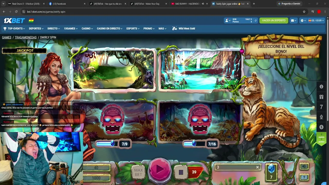This screenshot has width=329, height=185.
Task: Click the info icon in the game sidebar
Action: coord(321,87)
